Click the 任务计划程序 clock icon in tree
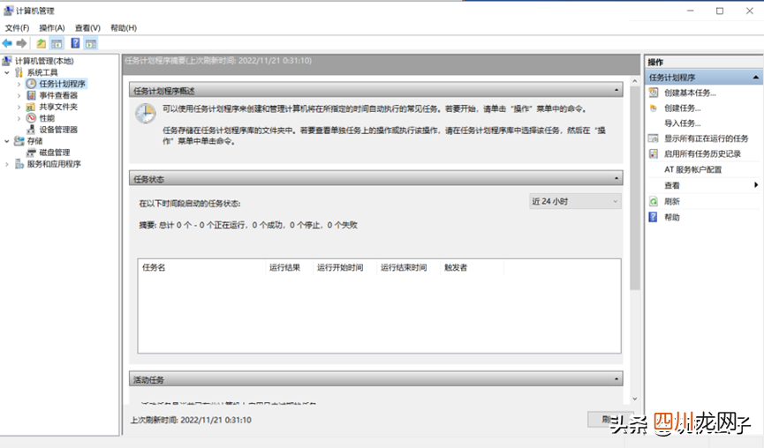 click(x=31, y=84)
